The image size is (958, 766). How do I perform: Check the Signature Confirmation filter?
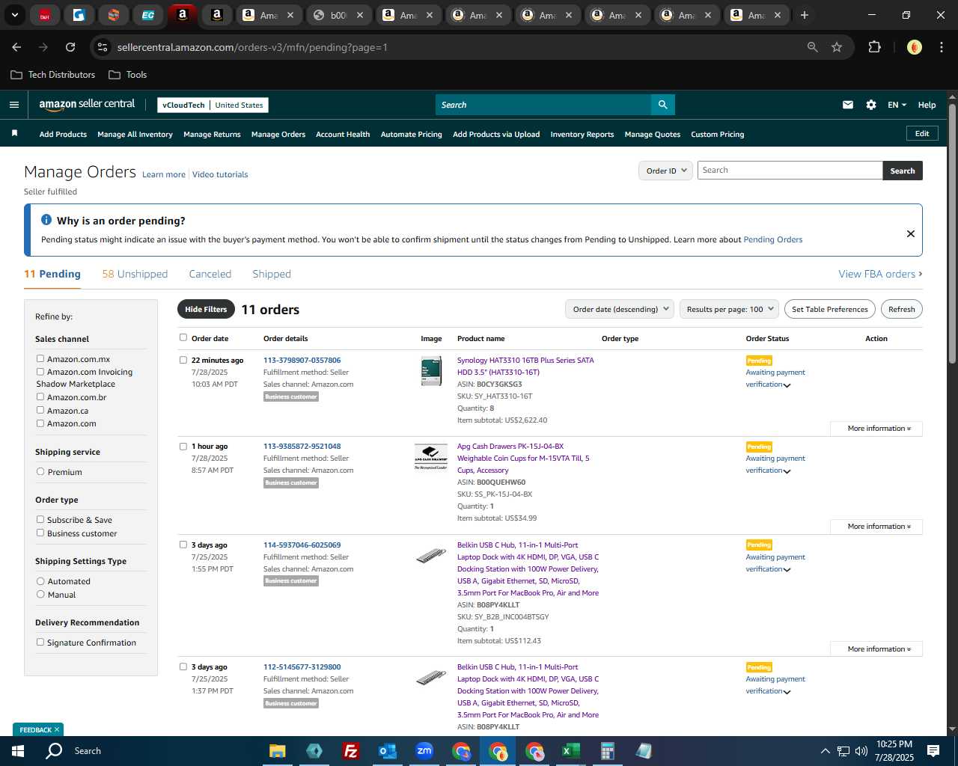pos(40,642)
